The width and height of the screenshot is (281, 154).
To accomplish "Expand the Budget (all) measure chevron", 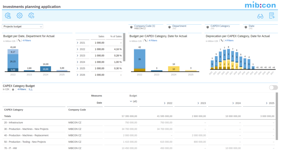I will (131, 102).
